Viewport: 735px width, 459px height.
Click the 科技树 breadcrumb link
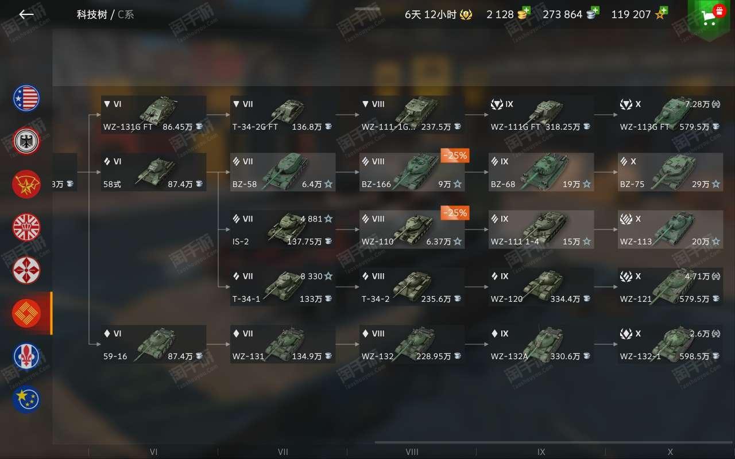(x=92, y=15)
